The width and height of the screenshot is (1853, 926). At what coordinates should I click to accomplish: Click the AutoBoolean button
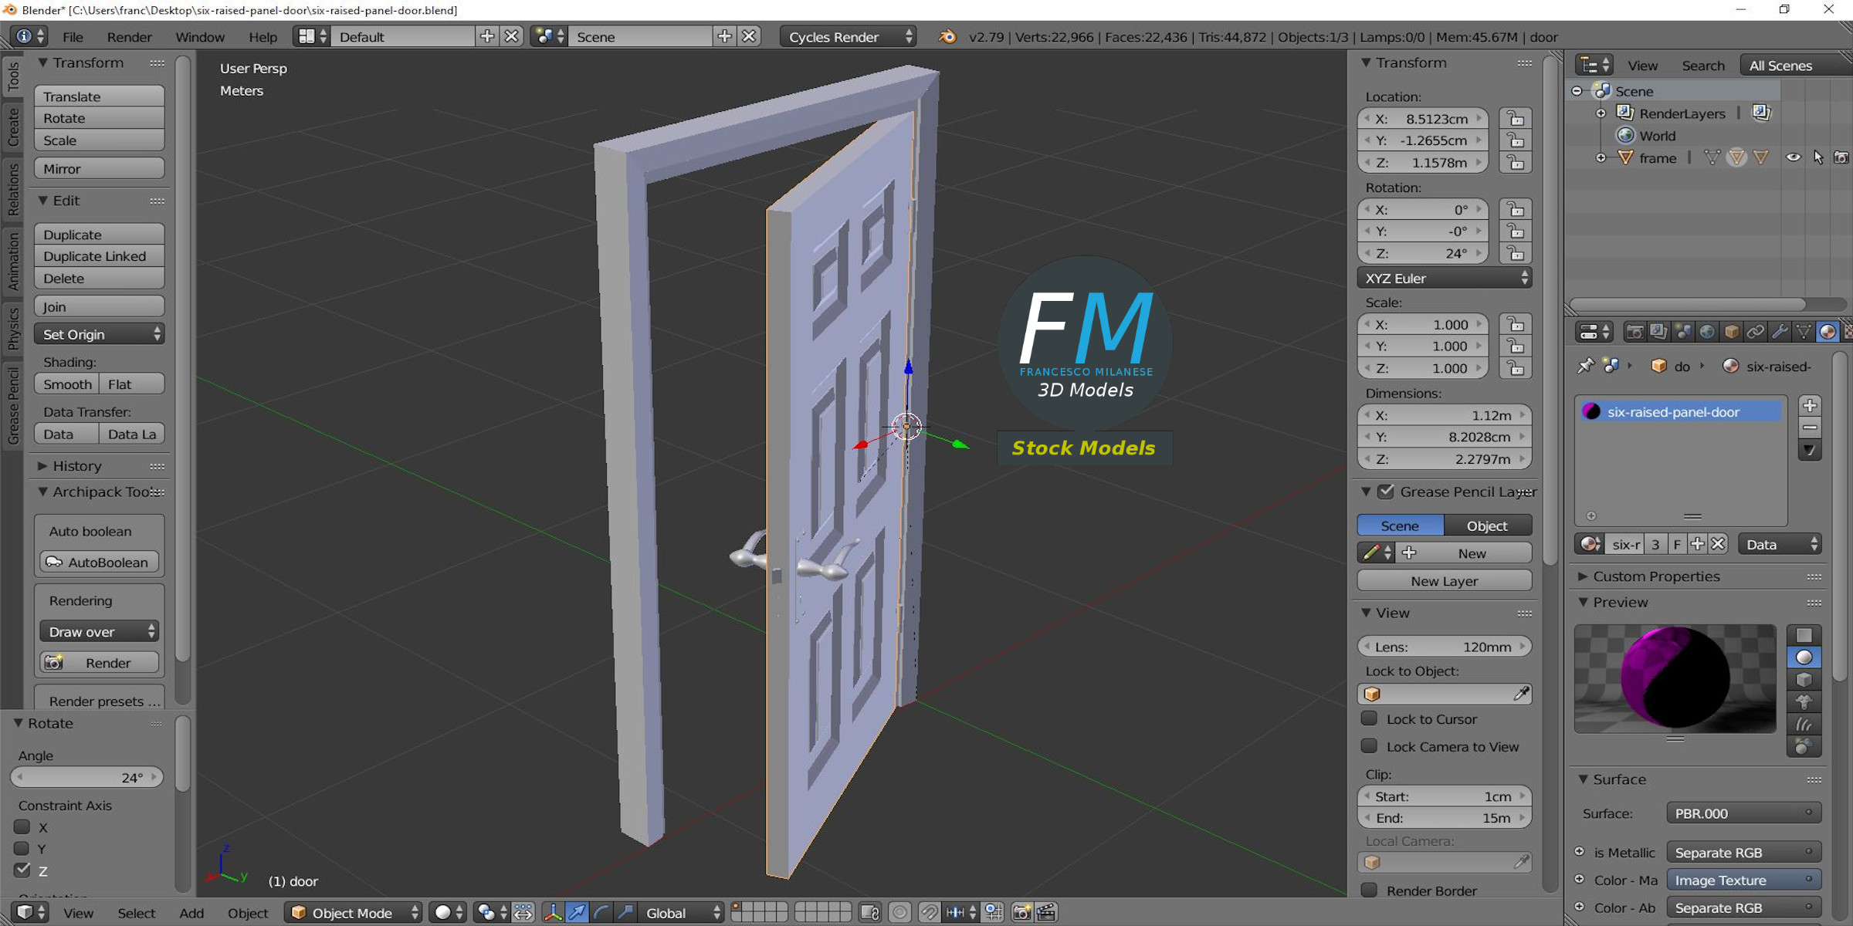pos(99,562)
